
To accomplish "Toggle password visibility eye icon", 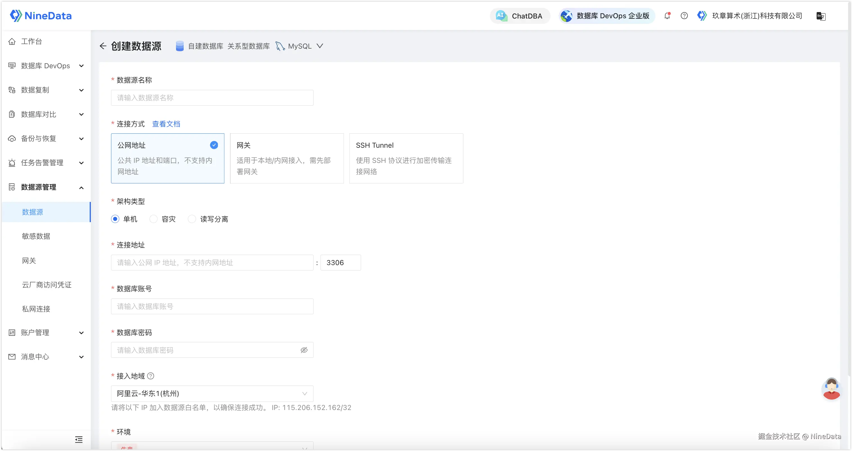I will coord(304,350).
